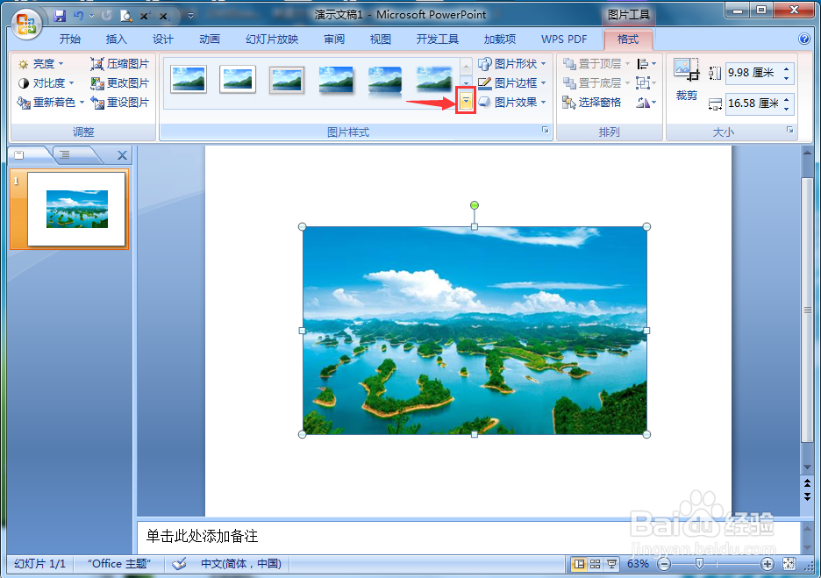
Task: Expand the full picture styles gallery
Action: (x=466, y=102)
